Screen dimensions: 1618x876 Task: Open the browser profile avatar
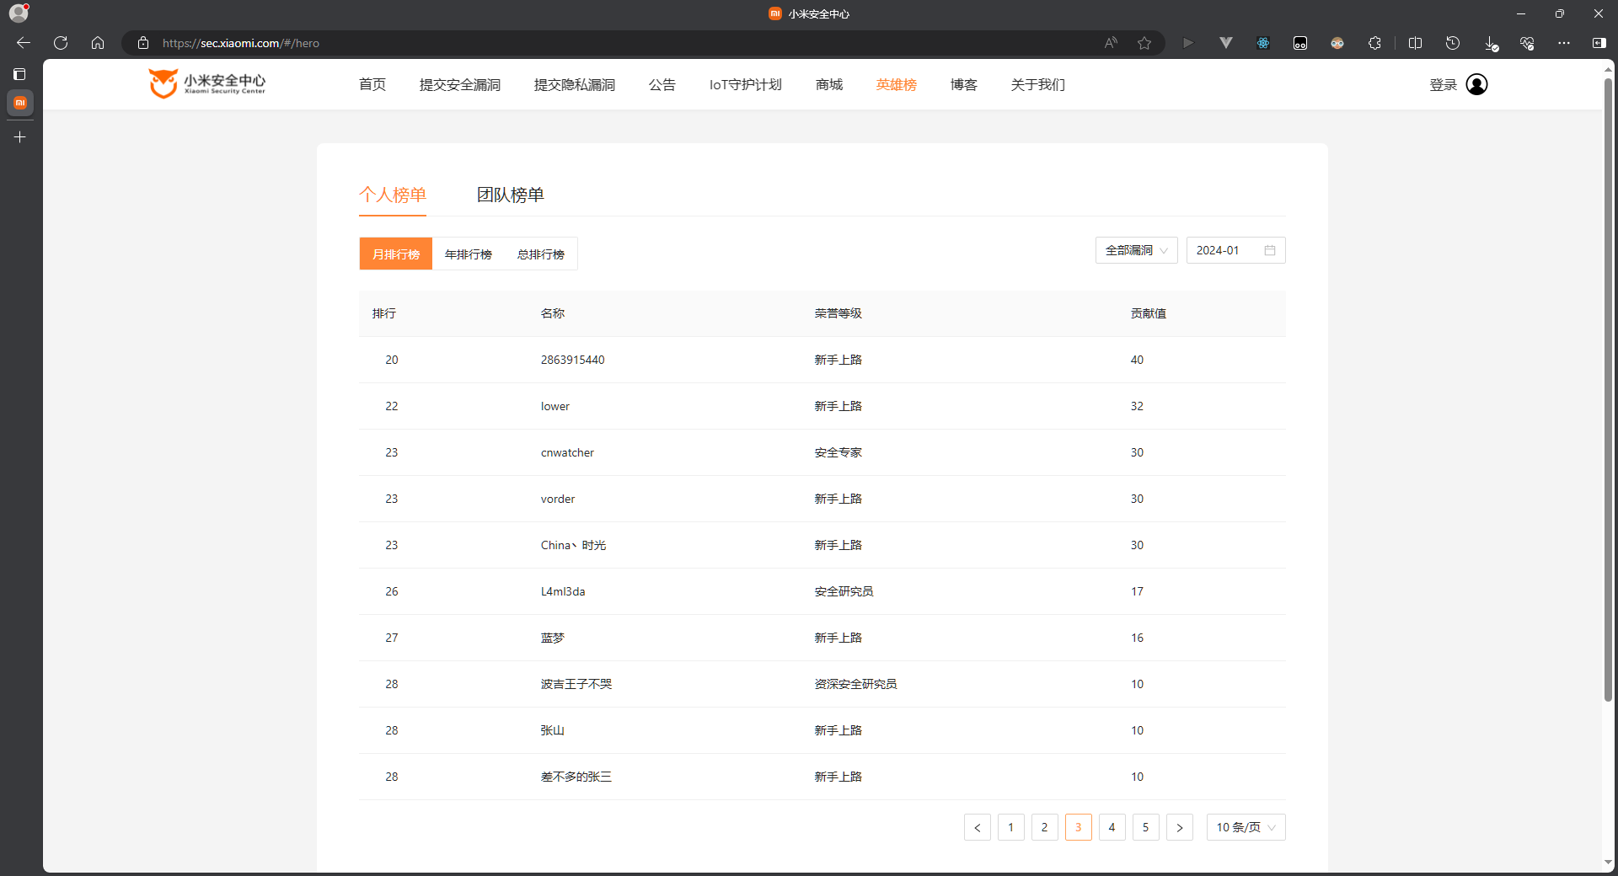tap(19, 13)
